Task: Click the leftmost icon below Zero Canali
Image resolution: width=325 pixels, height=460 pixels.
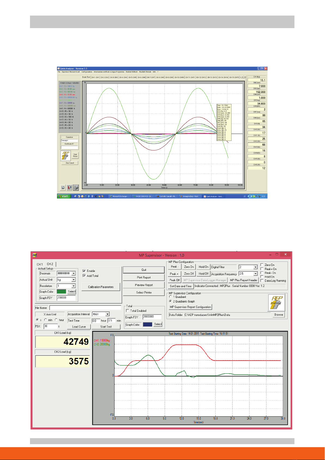Action: point(63,188)
